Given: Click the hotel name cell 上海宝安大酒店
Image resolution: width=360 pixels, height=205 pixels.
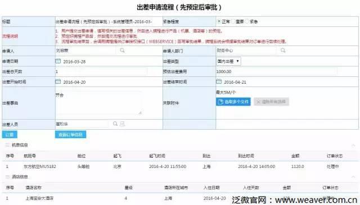Looking at the screenshot, I should (39, 198).
